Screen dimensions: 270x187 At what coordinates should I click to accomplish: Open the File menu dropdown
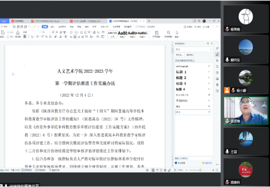tap(6, 27)
